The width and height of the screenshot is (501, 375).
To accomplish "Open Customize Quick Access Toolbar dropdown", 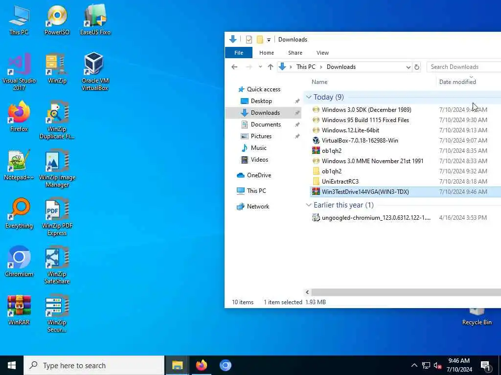I will coord(269,40).
